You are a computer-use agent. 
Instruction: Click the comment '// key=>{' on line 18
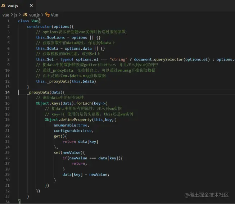89,114
